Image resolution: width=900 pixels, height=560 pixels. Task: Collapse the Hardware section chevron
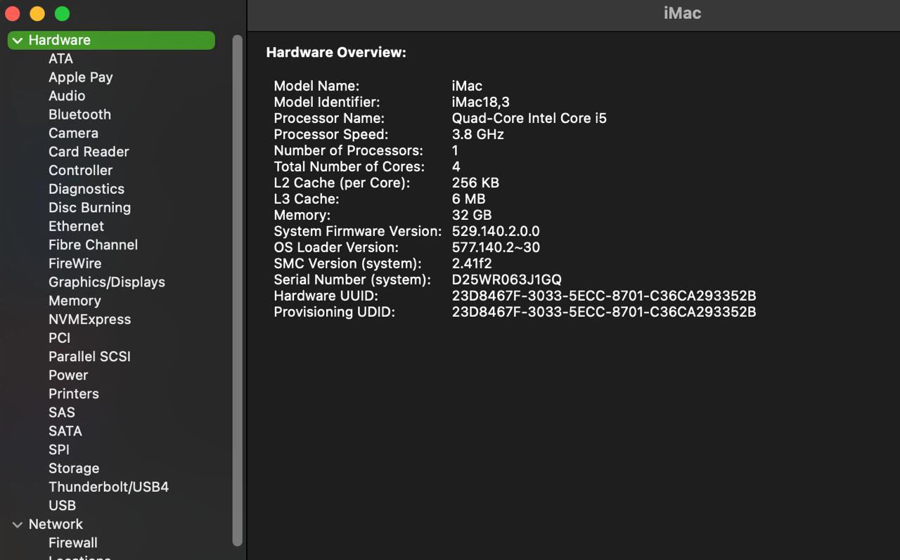(18, 41)
